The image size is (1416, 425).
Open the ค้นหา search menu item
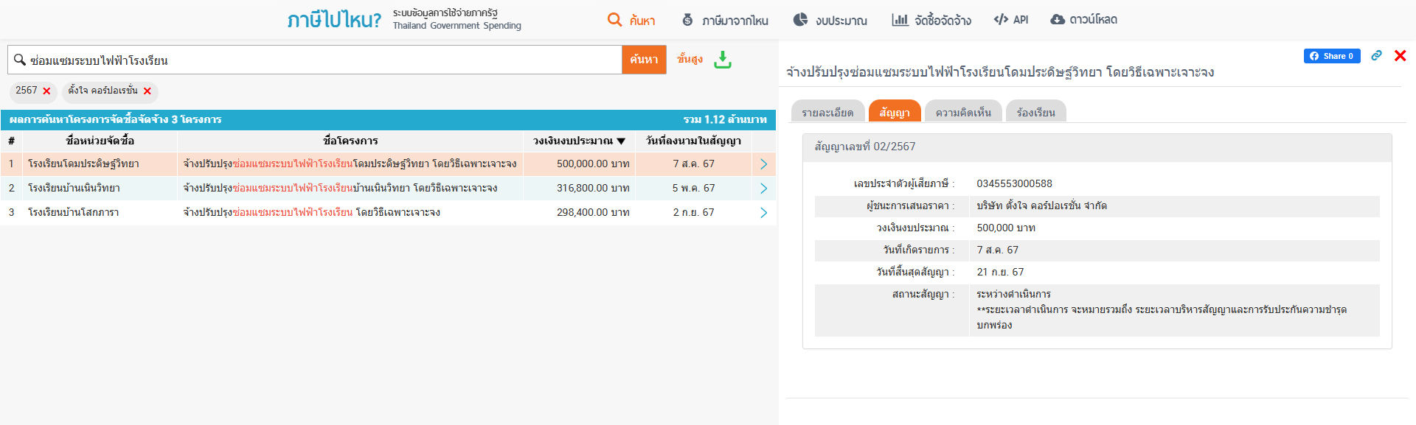631,20
